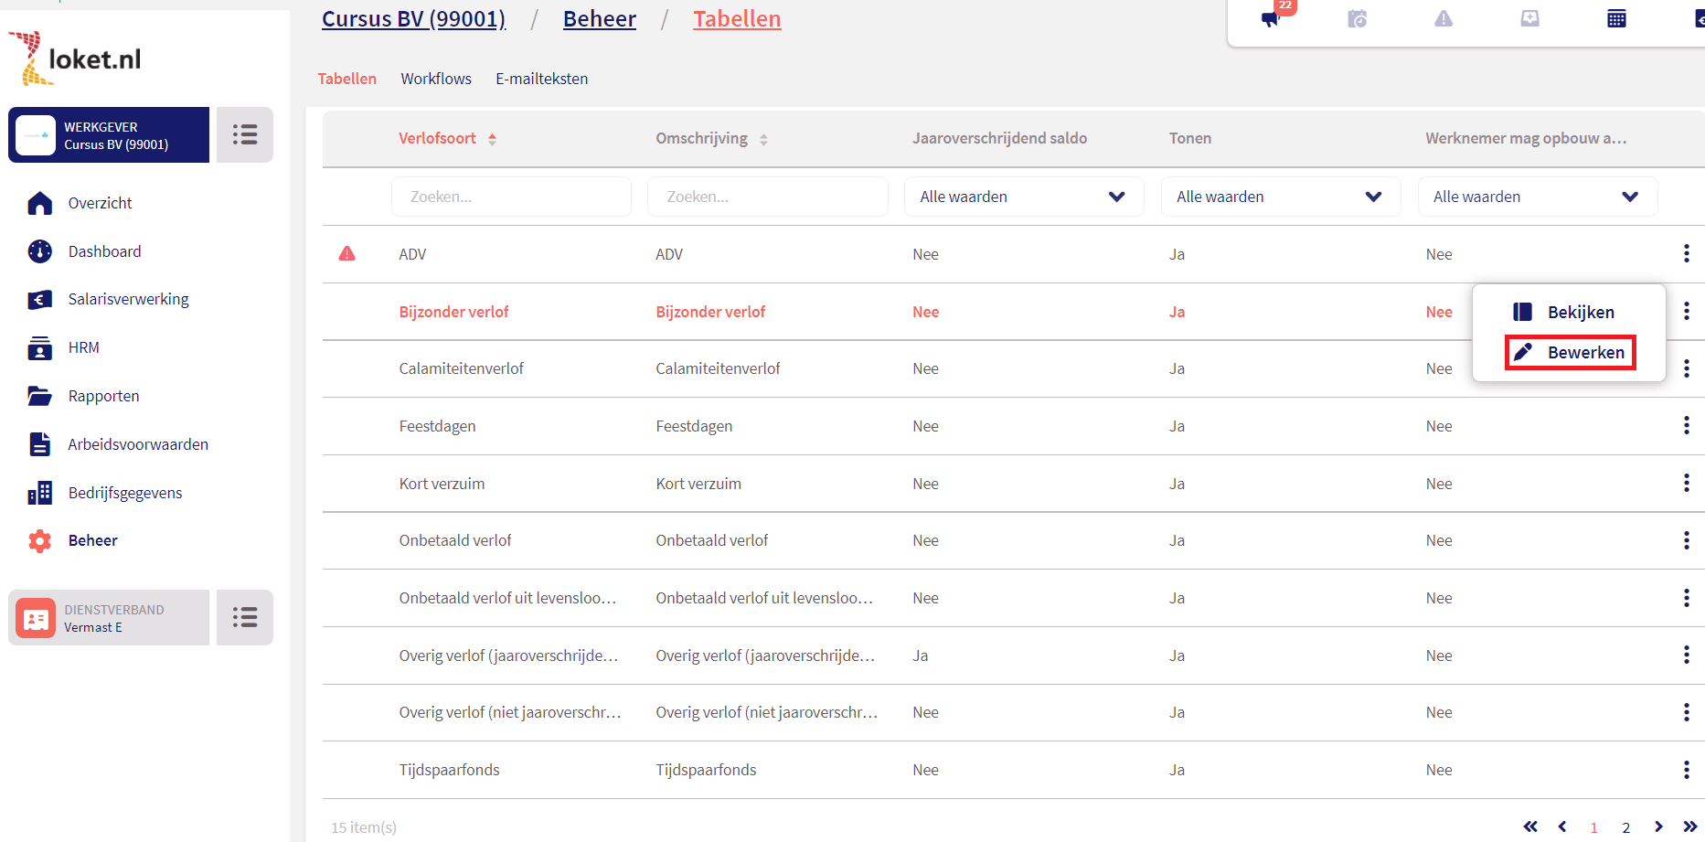Open announcements megaphone with 22 badge
The width and height of the screenshot is (1705, 842).
pyautogui.click(x=1271, y=19)
